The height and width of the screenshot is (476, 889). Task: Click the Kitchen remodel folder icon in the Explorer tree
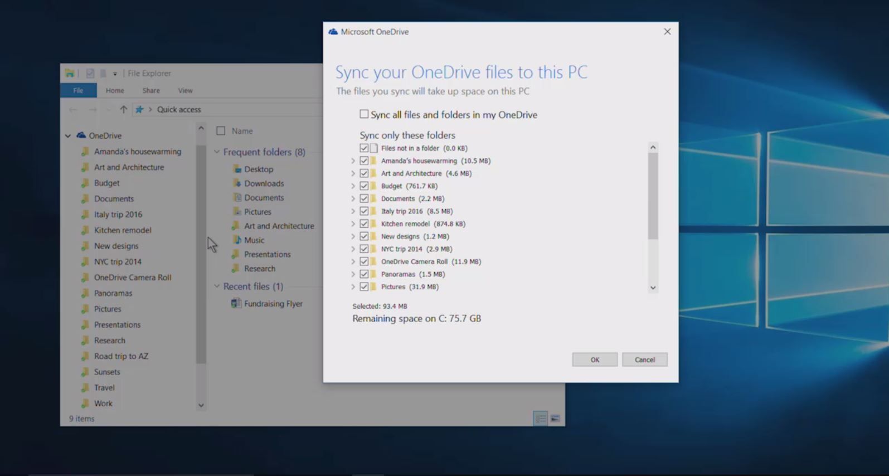tap(85, 230)
